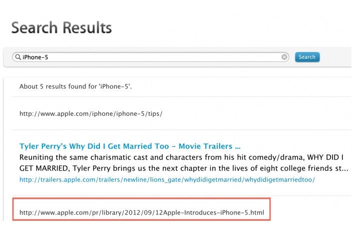This screenshot has width=353, height=239.
Task: Focus the search box containing iPhone-5
Action: (150, 57)
